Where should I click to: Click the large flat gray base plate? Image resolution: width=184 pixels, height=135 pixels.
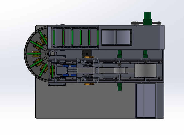(x=85, y=100)
